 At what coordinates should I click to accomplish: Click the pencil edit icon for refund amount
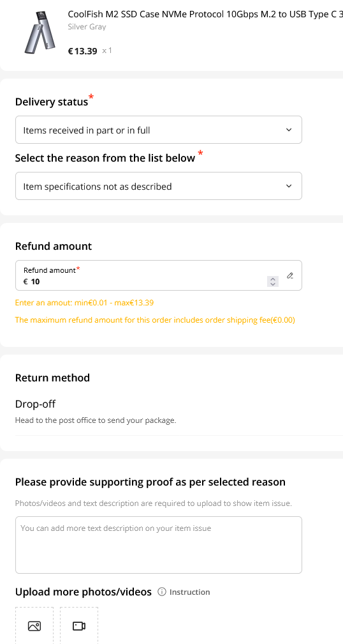pyautogui.click(x=289, y=275)
